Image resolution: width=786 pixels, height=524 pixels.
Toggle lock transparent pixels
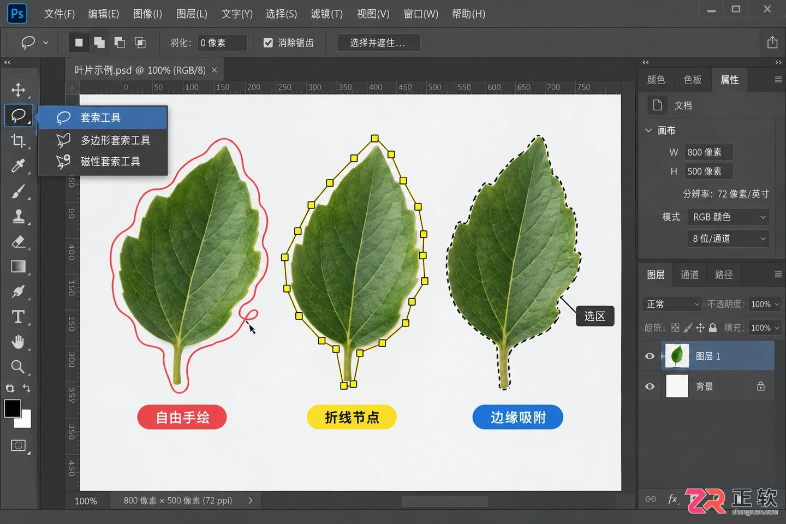point(675,327)
